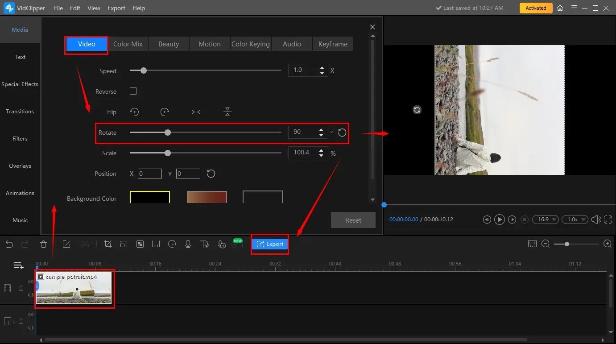Image resolution: width=616 pixels, height=344 pixels.
Task: Open the clip duration clock tool
Action: tap(172, 244)
